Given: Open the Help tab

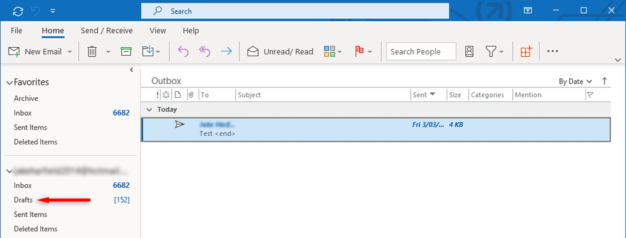Looking at the screenshot, I should pyautogui.click(x=191, y=31).
